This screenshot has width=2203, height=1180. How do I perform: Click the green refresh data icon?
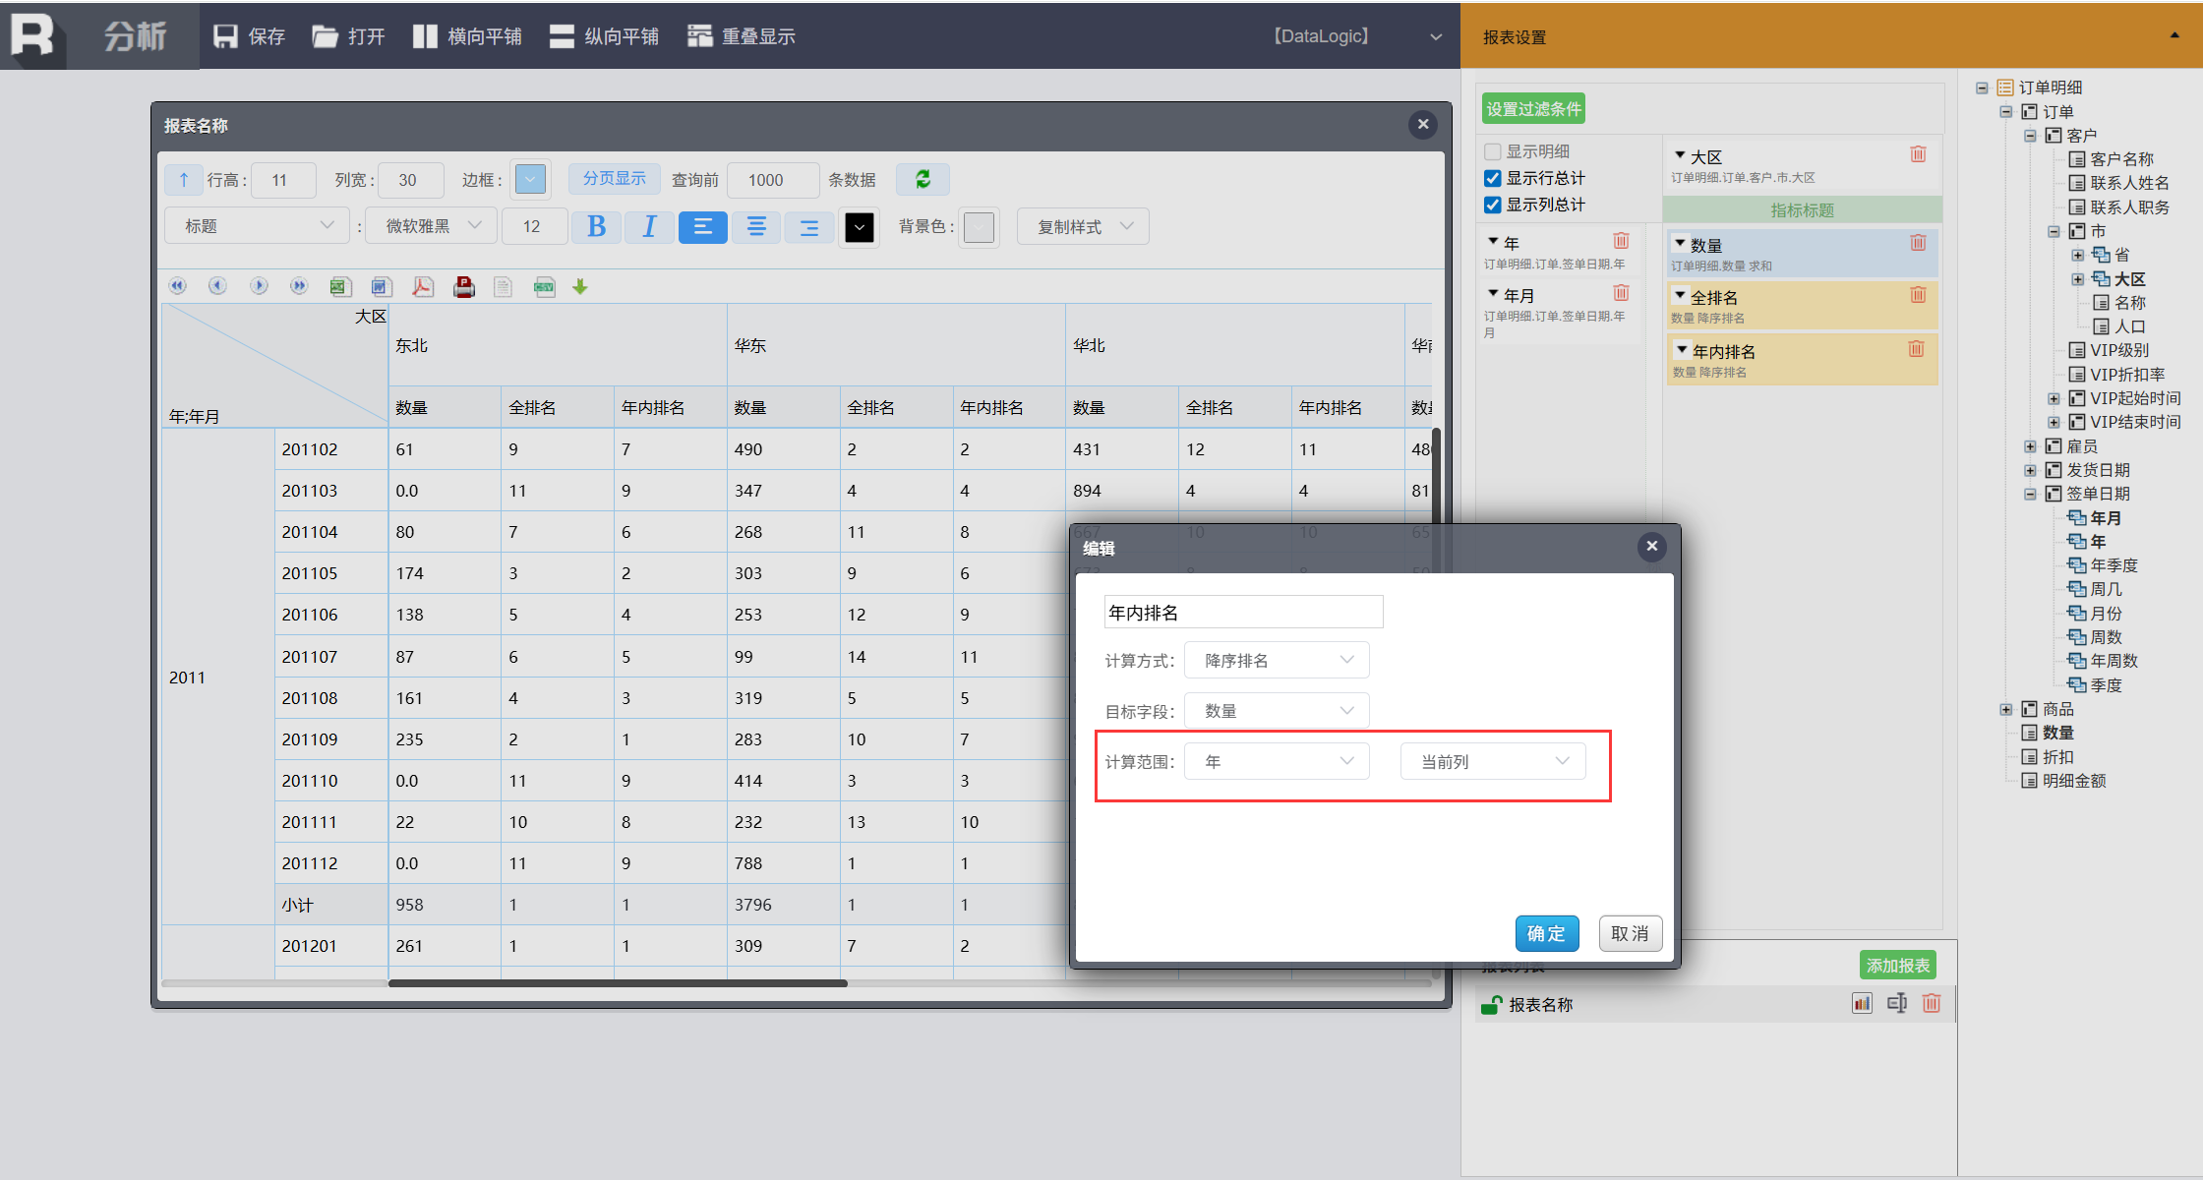click(x=923, y=179)
